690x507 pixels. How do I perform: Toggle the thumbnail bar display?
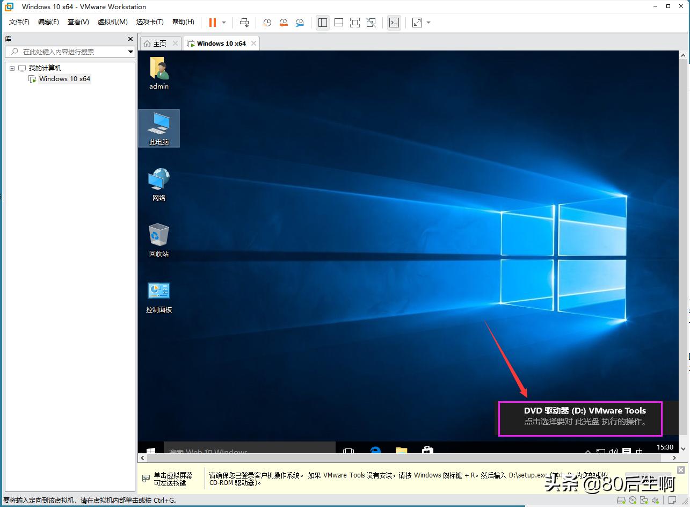(338, 23)
